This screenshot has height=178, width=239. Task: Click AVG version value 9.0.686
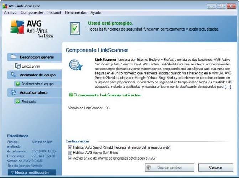point(37,161)
